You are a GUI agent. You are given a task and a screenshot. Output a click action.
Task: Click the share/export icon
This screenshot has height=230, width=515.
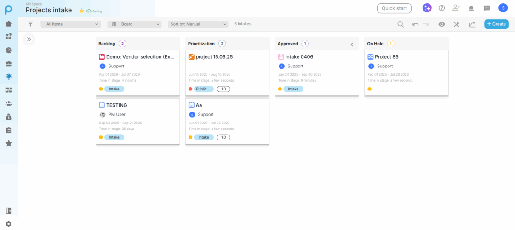472,24
